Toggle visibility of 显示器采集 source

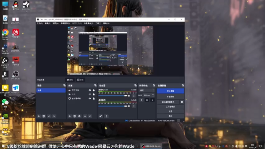[90, 98]
